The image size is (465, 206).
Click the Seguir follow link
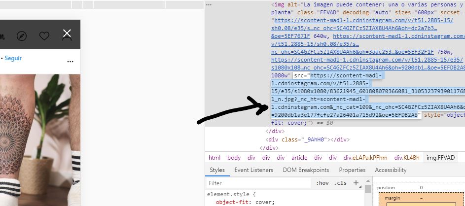[x=13, y=58]
